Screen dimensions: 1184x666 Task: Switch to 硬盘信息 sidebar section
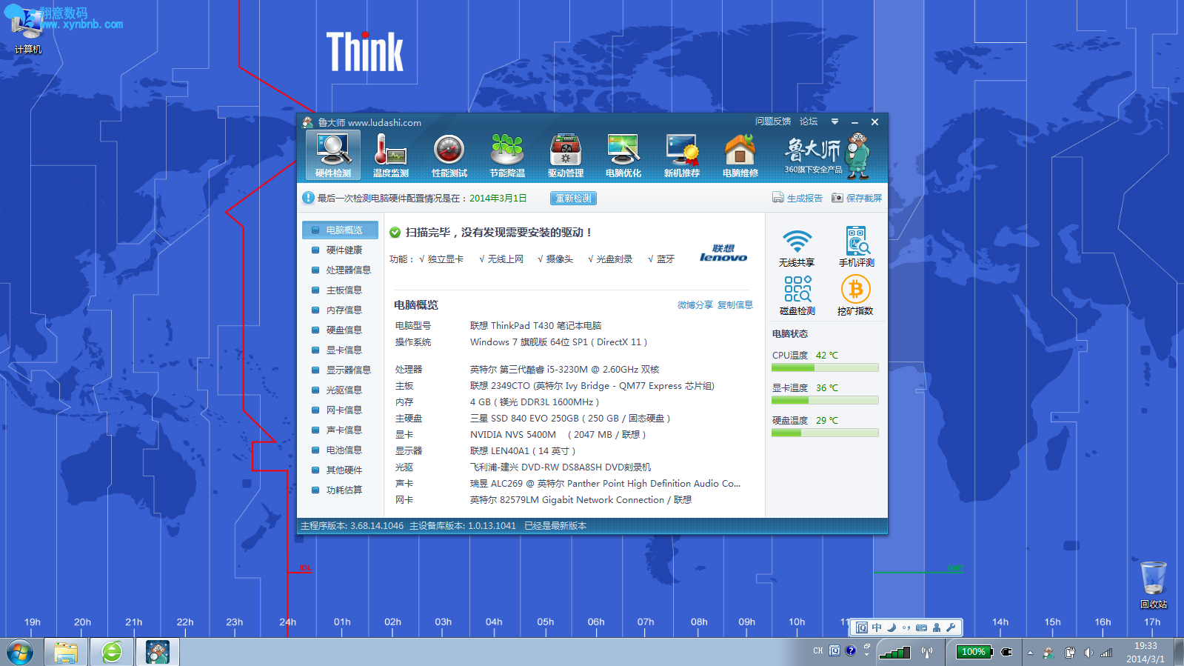pyautogui.click(x=344, y=330)
